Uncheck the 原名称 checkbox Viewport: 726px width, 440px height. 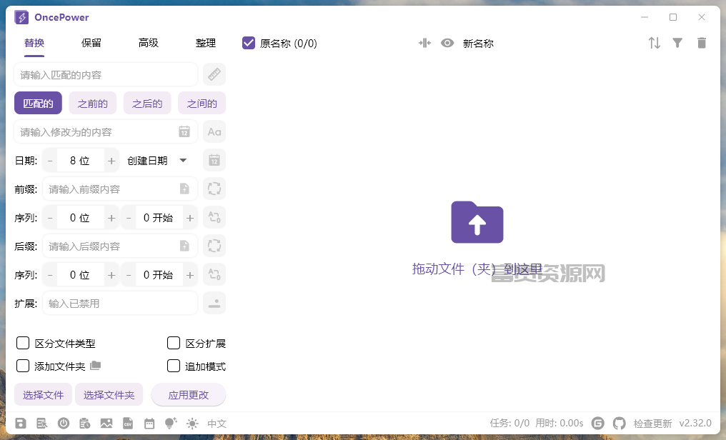click(249, 43)
